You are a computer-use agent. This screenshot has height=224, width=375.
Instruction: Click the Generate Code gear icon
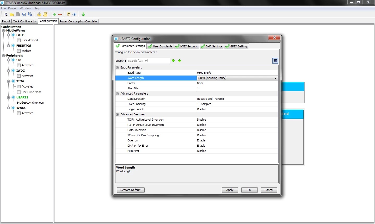[x=39, y=15]
